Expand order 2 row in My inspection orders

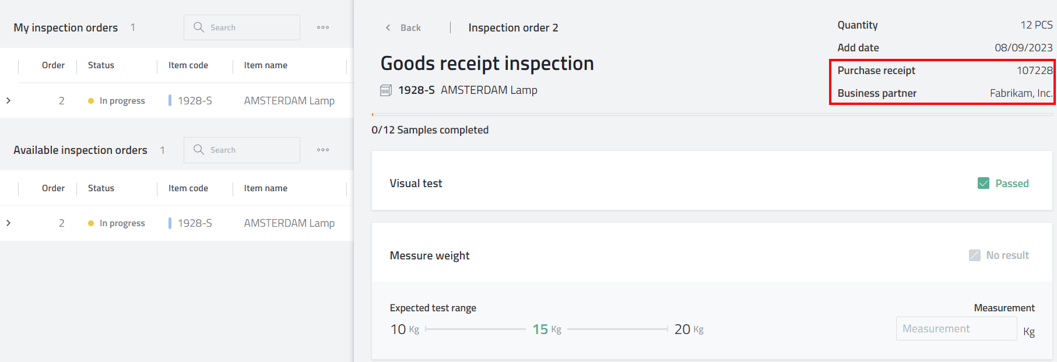8,101
